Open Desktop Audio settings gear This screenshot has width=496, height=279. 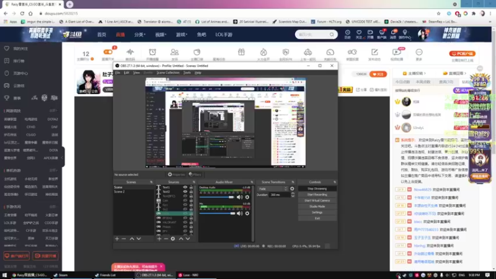[x=247, y=197]
